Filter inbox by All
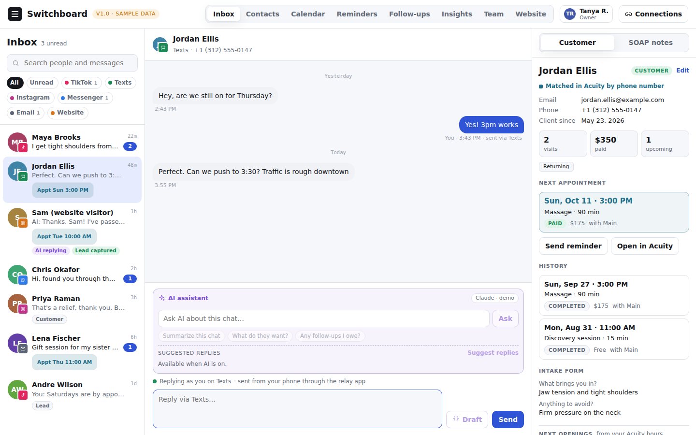Viewport: 696px width, 435px height. tap(14, 83)
